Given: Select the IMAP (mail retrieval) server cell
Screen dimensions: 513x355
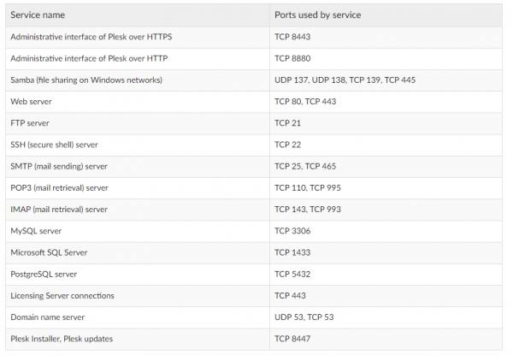Looking at the screenshot, I should 59,210.
